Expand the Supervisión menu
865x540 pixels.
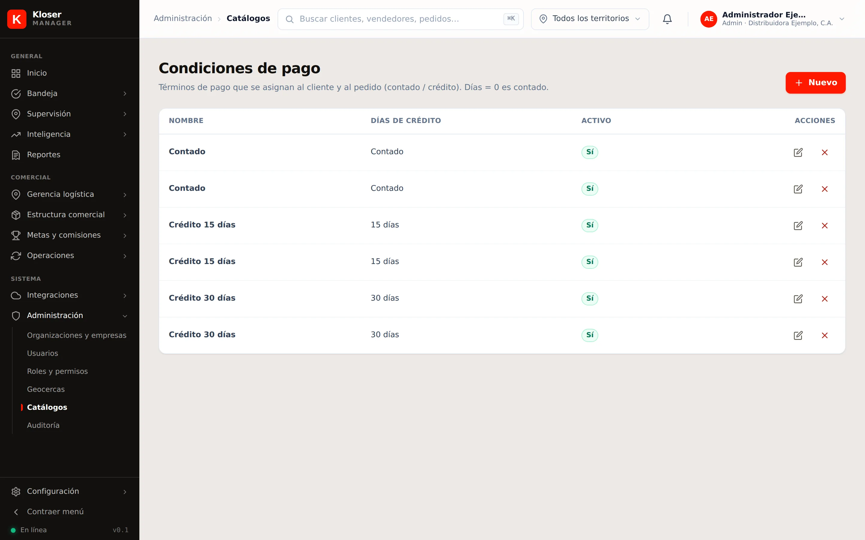tap(70, 114)
